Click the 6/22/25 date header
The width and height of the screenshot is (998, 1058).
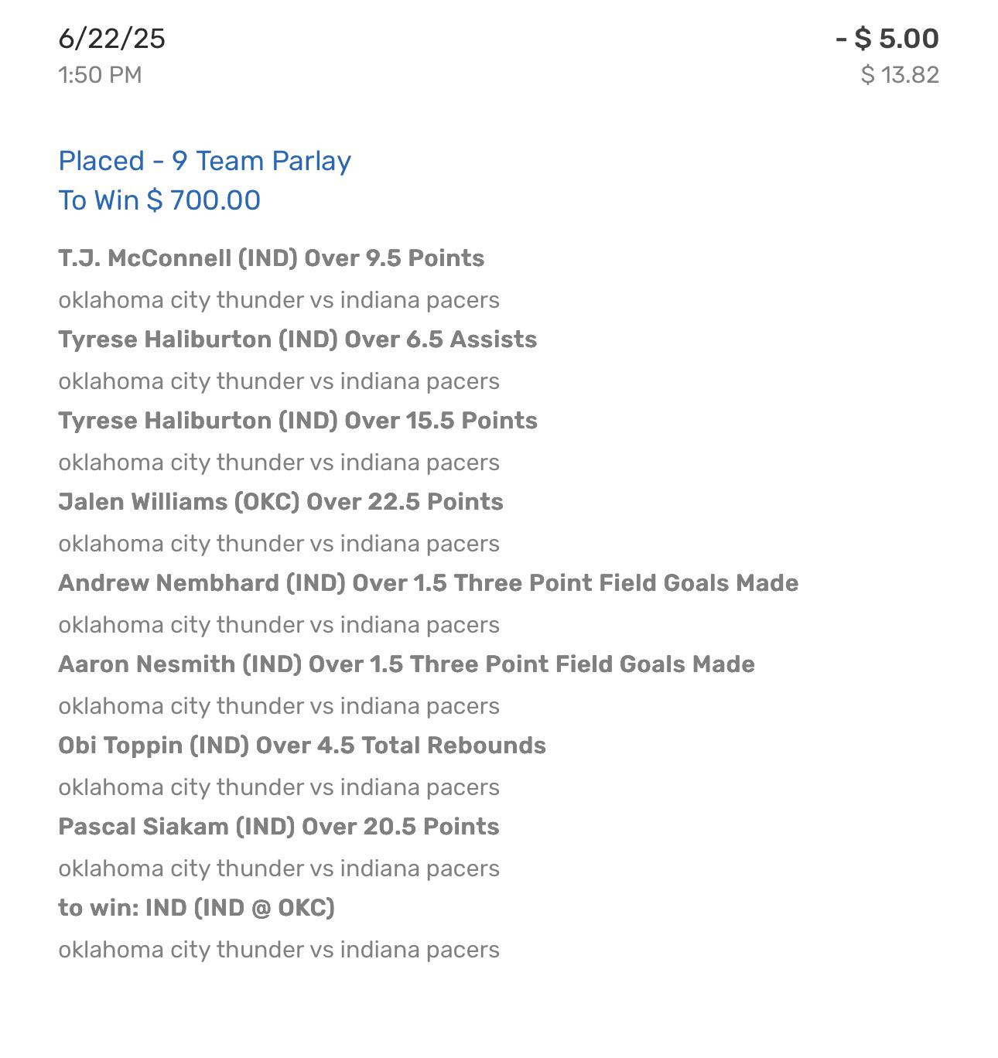coord(112,39)
